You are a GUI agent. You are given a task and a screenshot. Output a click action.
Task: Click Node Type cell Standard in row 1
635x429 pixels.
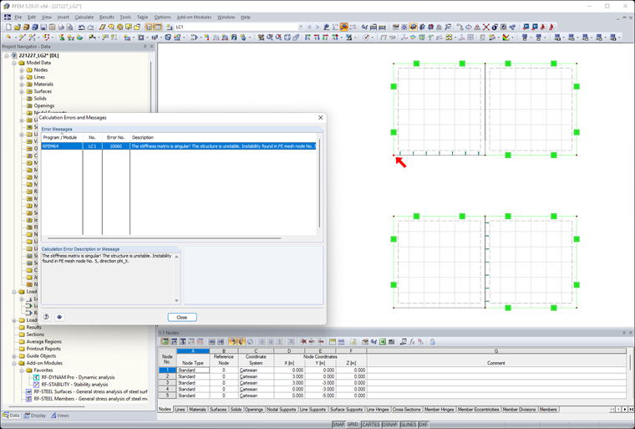click(x=193, y=370)
